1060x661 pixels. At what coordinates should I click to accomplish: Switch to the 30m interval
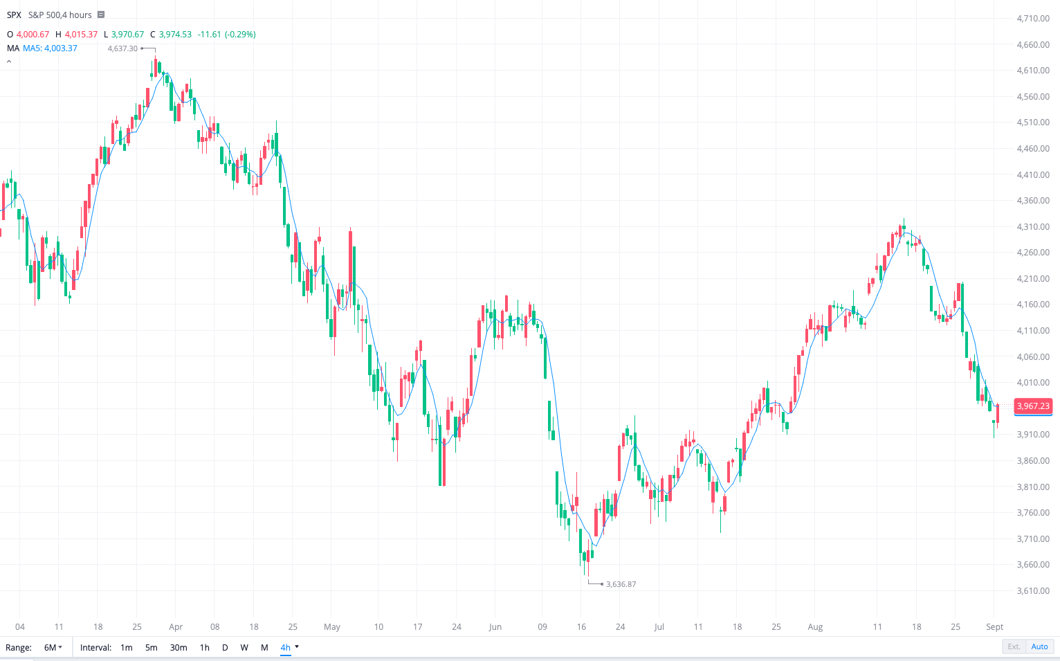(x=178, y=647)
